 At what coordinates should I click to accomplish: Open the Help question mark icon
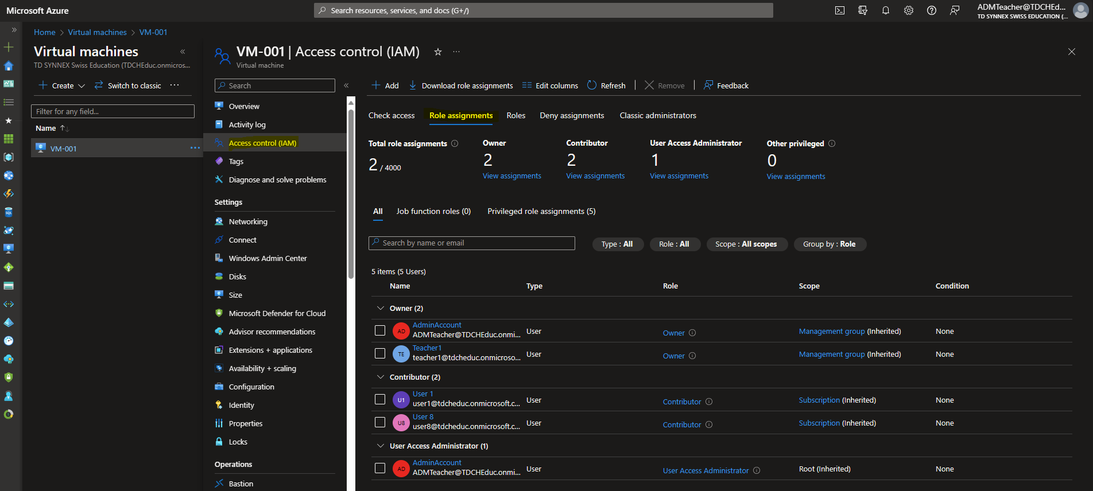(x=932, y=10)
